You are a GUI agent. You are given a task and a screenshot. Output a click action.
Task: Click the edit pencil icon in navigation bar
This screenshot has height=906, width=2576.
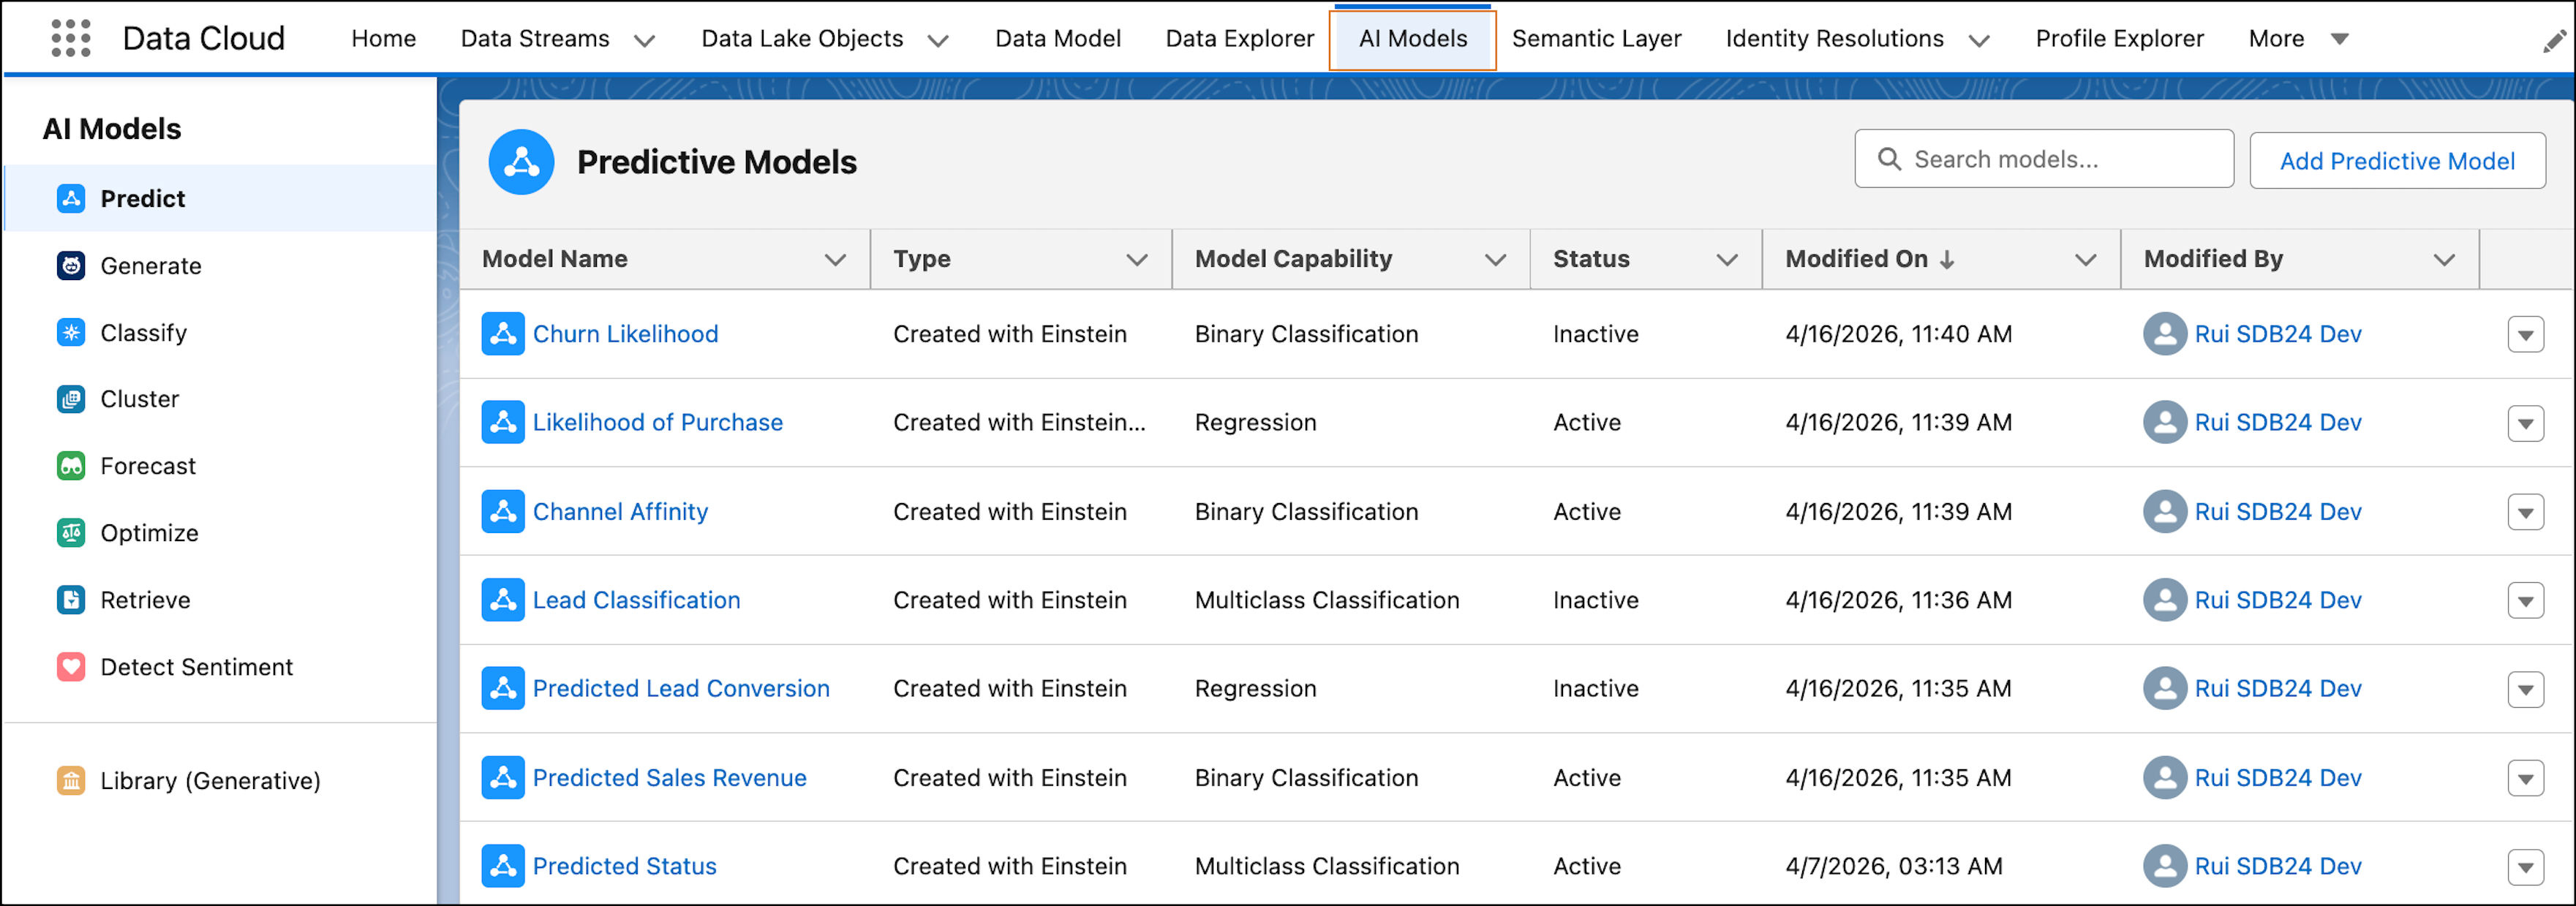coord(2554,40)
